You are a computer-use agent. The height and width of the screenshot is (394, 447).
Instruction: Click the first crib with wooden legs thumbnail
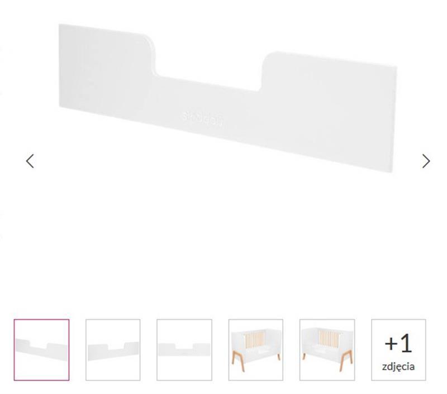pyautogui.click(x=256, y=350)
